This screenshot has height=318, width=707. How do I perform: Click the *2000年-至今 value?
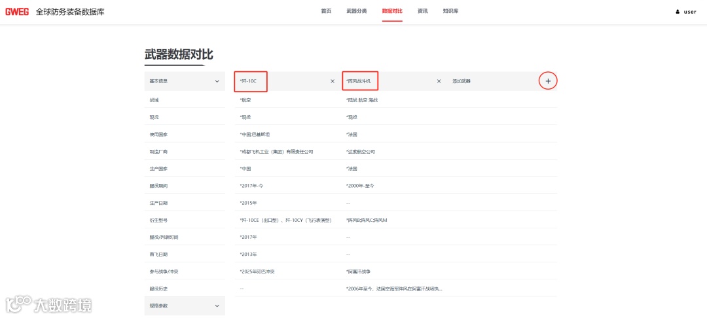click(359, 186)
